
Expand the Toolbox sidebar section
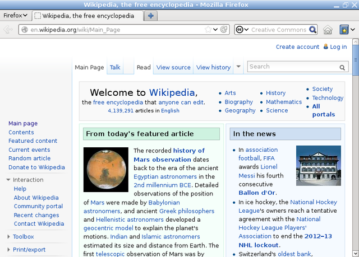[x=8, y=237]
